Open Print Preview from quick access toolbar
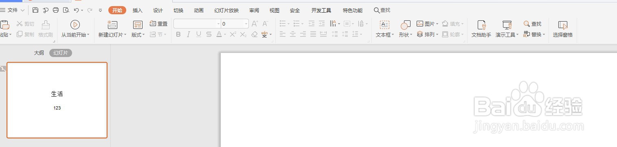This screenshot has height=147, width=617. [66, 10]
